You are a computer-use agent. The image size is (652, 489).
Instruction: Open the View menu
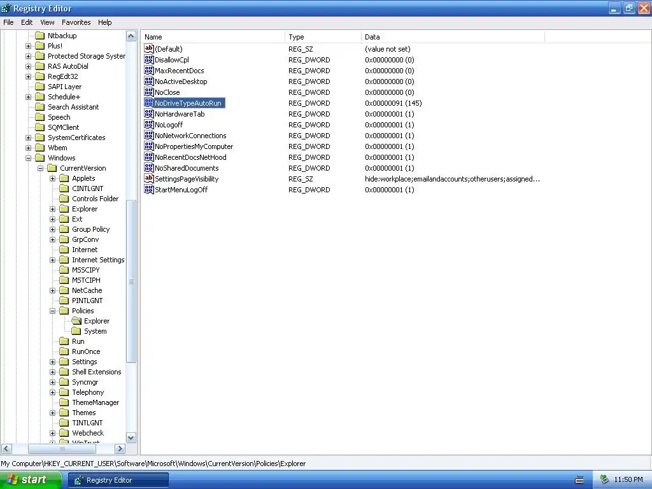[47, 22]
